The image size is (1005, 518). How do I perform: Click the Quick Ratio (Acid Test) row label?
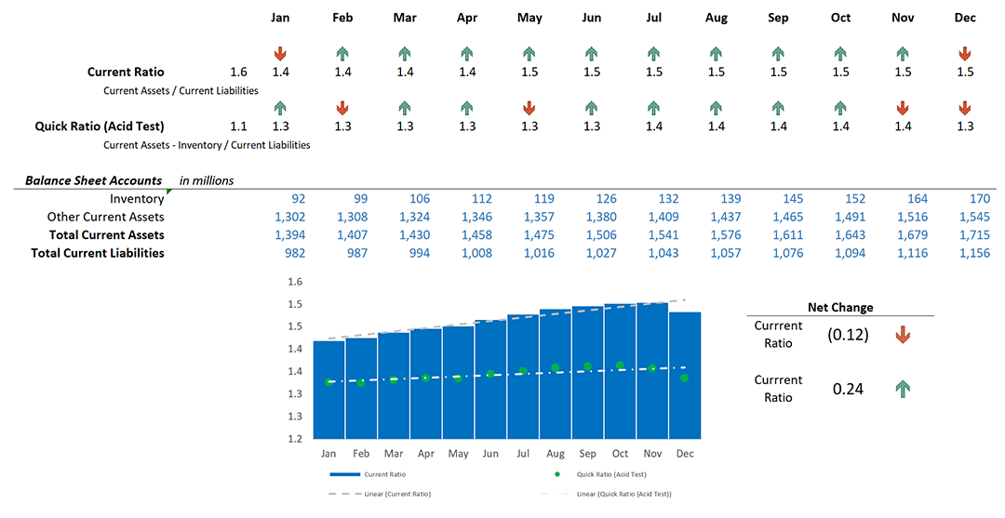point(100,126)
